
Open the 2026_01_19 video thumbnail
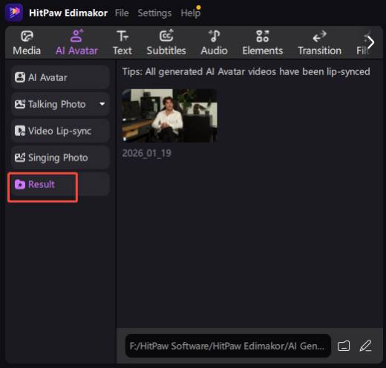click(x=169, y=116)
